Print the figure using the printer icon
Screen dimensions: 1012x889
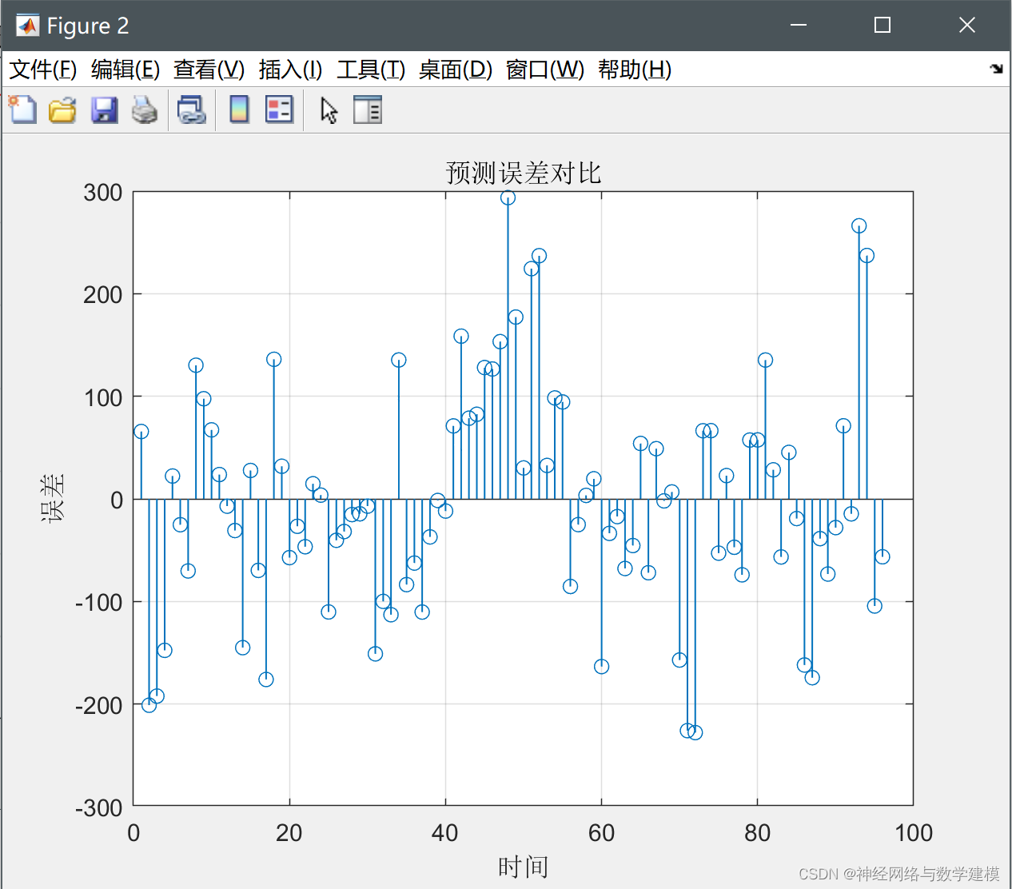click(145, 110)
